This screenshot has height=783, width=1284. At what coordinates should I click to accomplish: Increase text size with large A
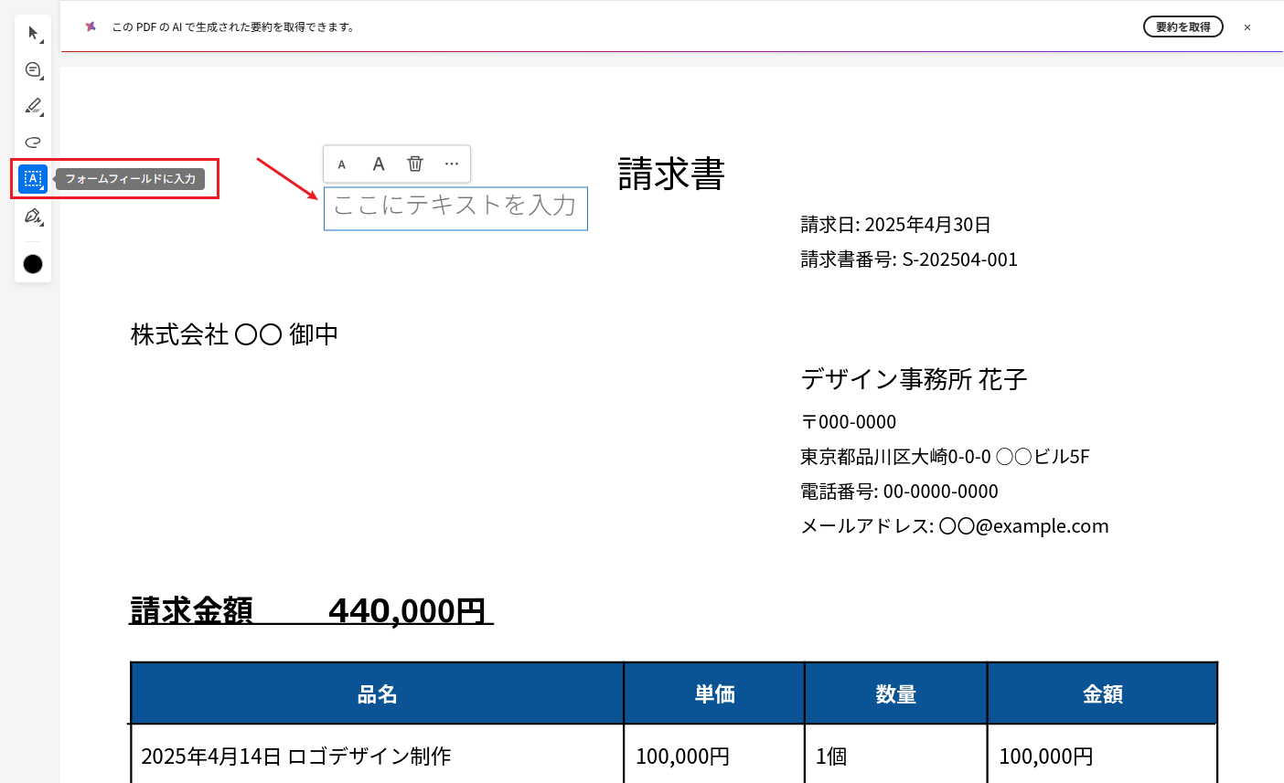click(x=379, y=164)
